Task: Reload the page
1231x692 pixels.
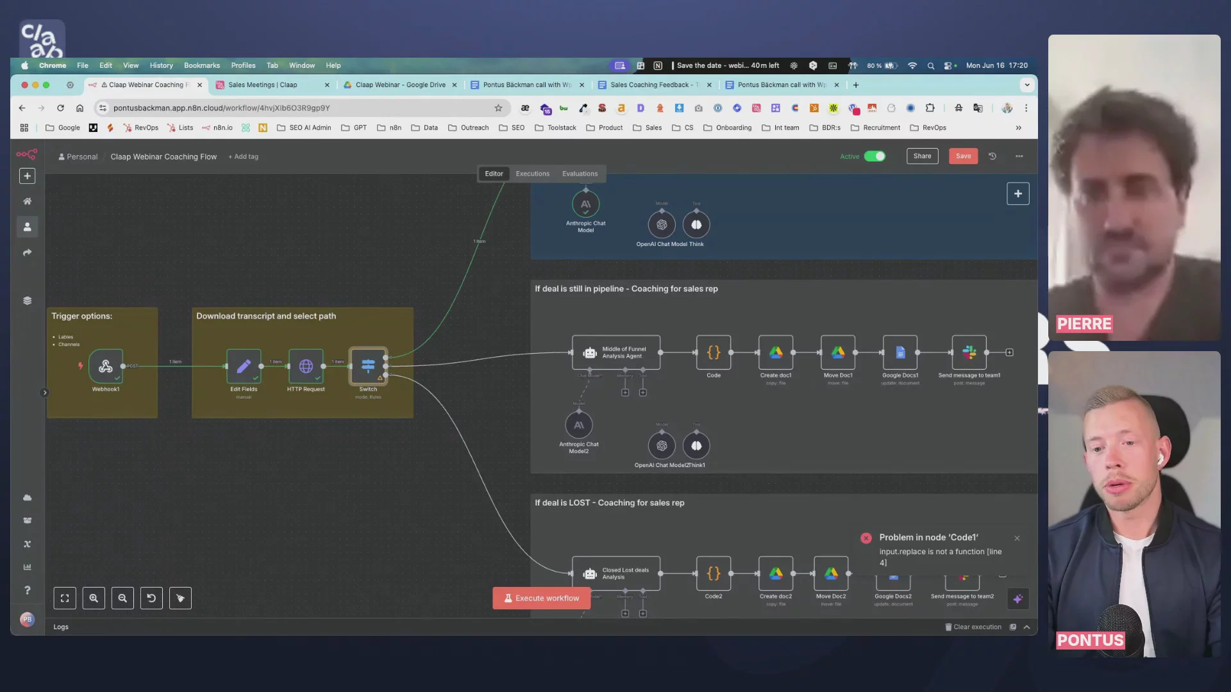Action: click(x=60, y=108)
